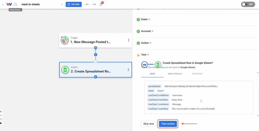Click the 'Sheet1' sheet value
This screenshot has width=259, height=131.
coord(161,91)
